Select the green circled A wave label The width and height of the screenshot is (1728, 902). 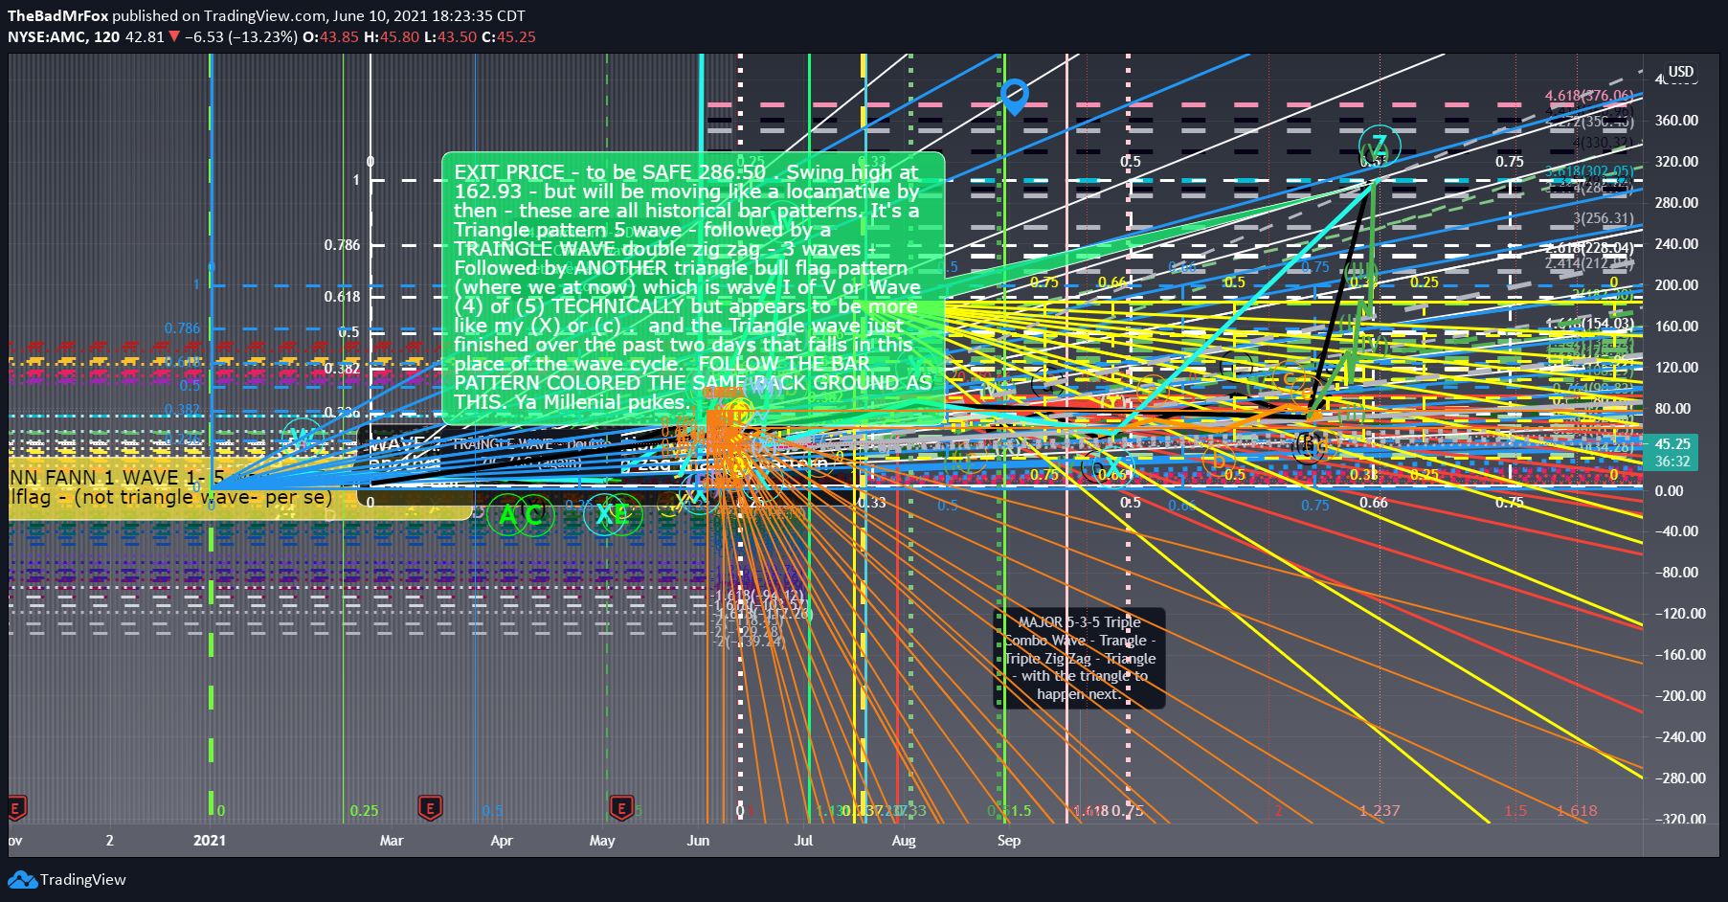[x=507, y=515]
